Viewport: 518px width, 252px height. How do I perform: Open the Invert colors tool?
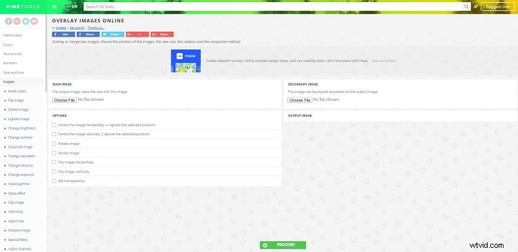coord(17,91)
